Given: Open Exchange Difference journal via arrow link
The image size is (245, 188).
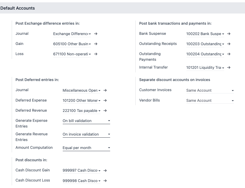Looking at the screenshot, I should [x=96, y=34].
